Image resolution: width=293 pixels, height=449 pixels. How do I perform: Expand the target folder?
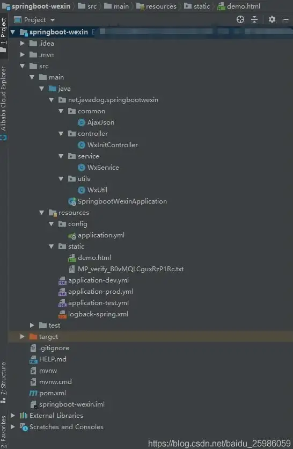tap(23, 336)
